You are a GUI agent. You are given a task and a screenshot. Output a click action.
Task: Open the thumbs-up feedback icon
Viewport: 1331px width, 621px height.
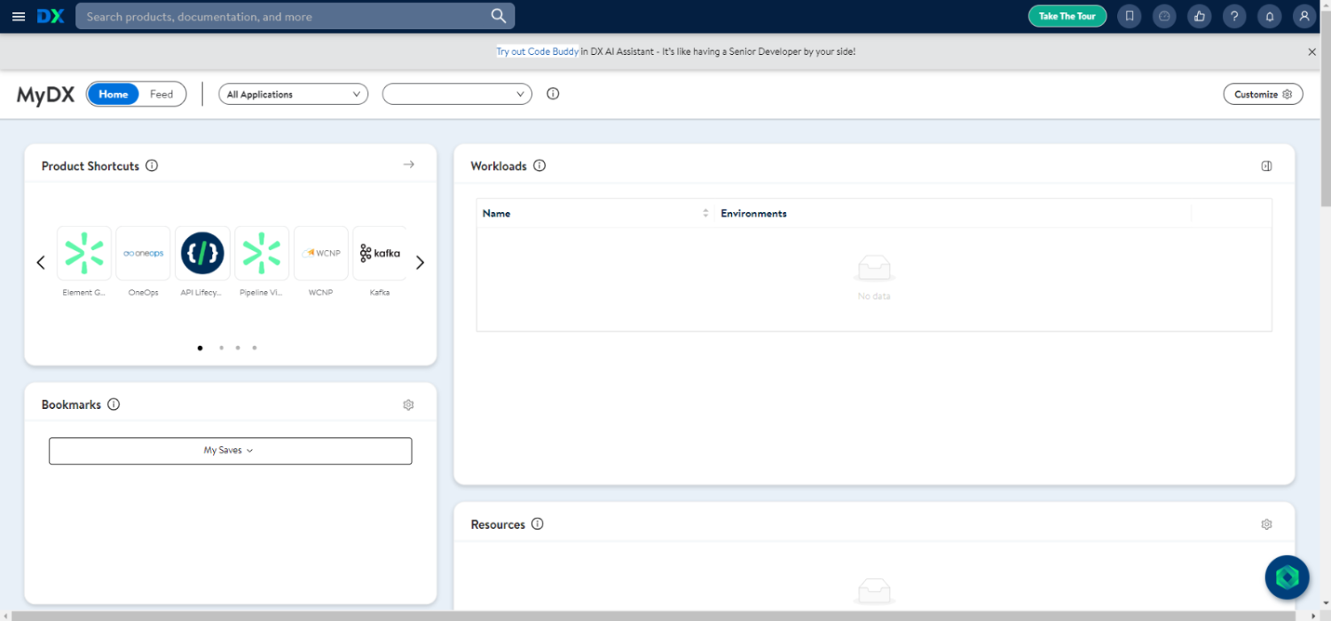(1200, 16)
